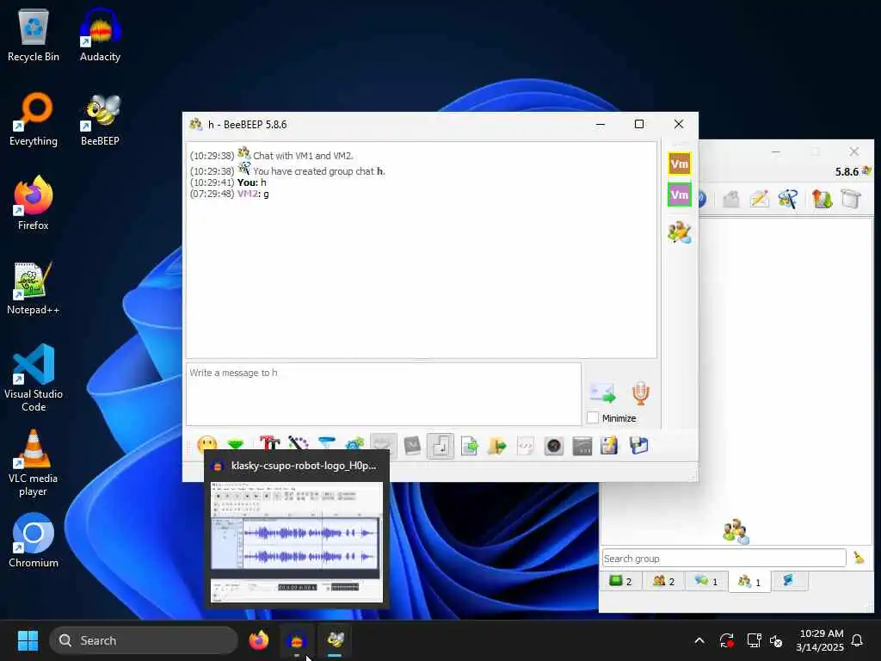The width and height of the screenshot is (881, 661).
Task: Select the orange Vm member avatar
Action: (x=680, y=164)
